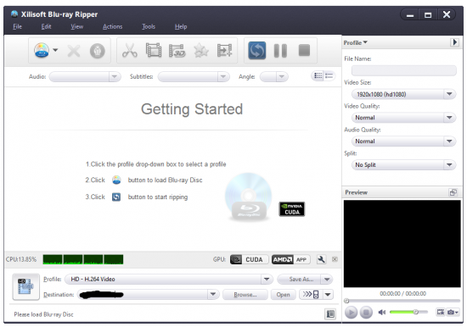The width and height of the screenshot is (467, 327).
Task: Open the Video Quality Normal dropdown
Action: coord(403,118)
